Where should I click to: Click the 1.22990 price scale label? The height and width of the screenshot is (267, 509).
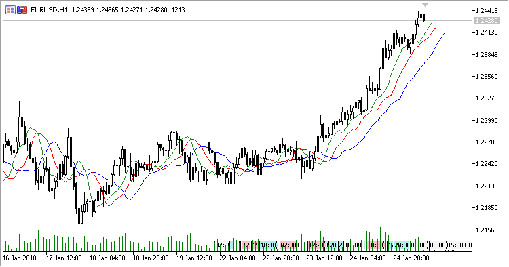click(x=487, y=120)
